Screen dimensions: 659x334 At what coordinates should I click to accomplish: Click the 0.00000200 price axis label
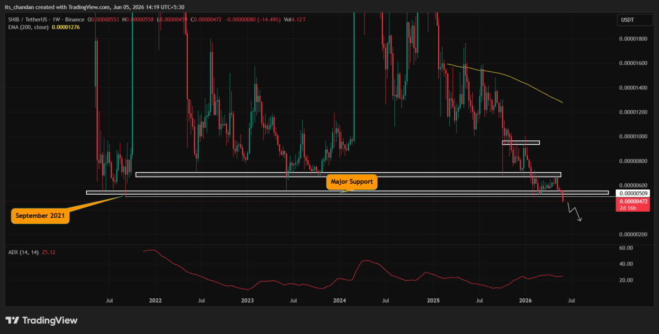pos(634,234)
